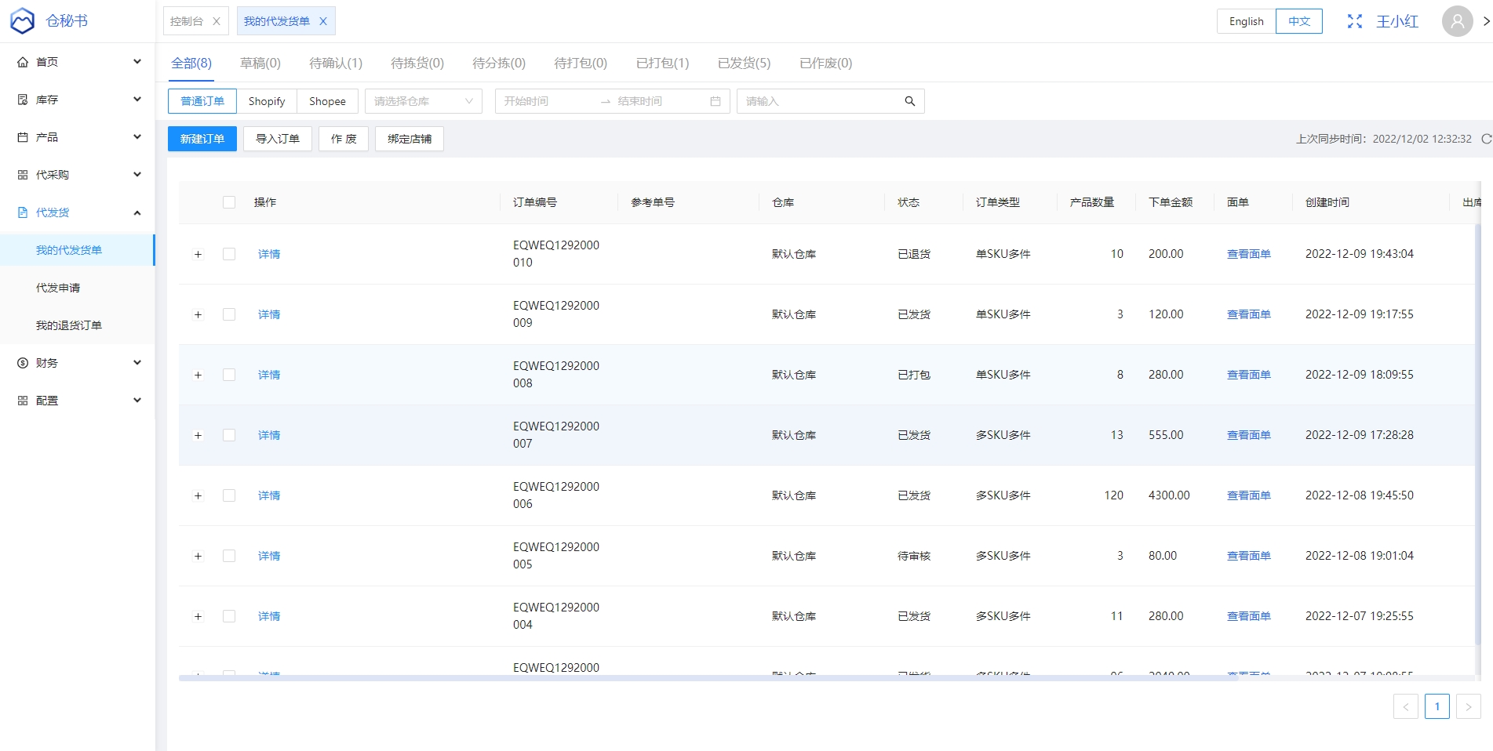
Task: Close the 我的代发货单 tab
Action: (x=323, y=21)
